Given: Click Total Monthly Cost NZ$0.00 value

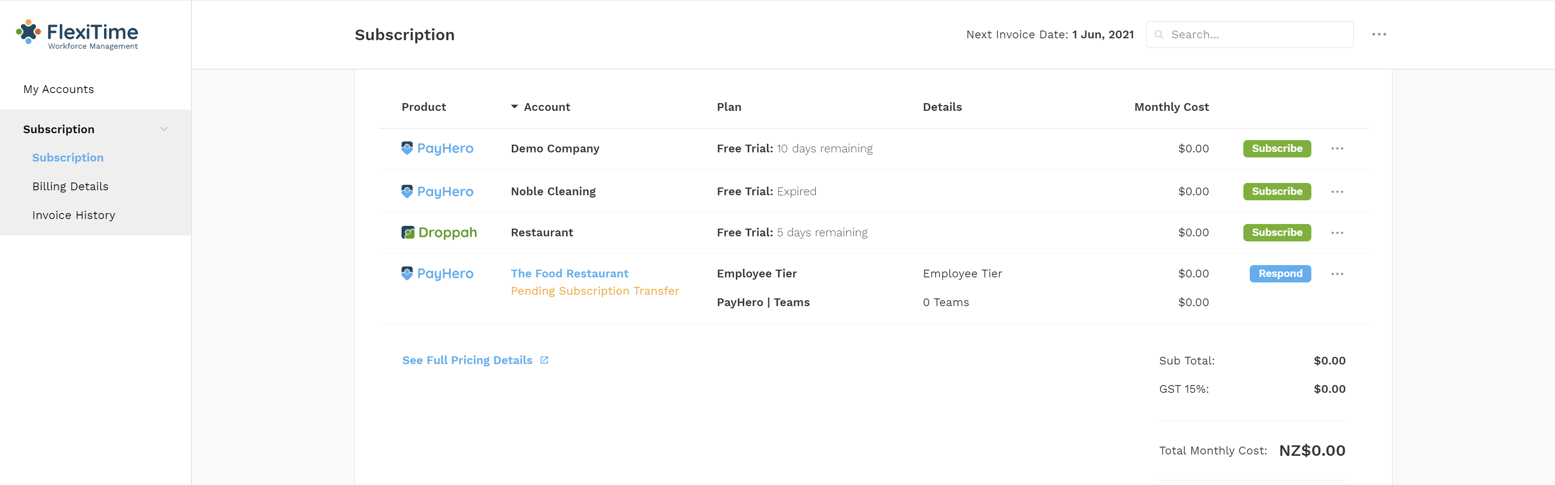Looking at the screenshot, I should pyautogui.click(x=1312, y=451).
